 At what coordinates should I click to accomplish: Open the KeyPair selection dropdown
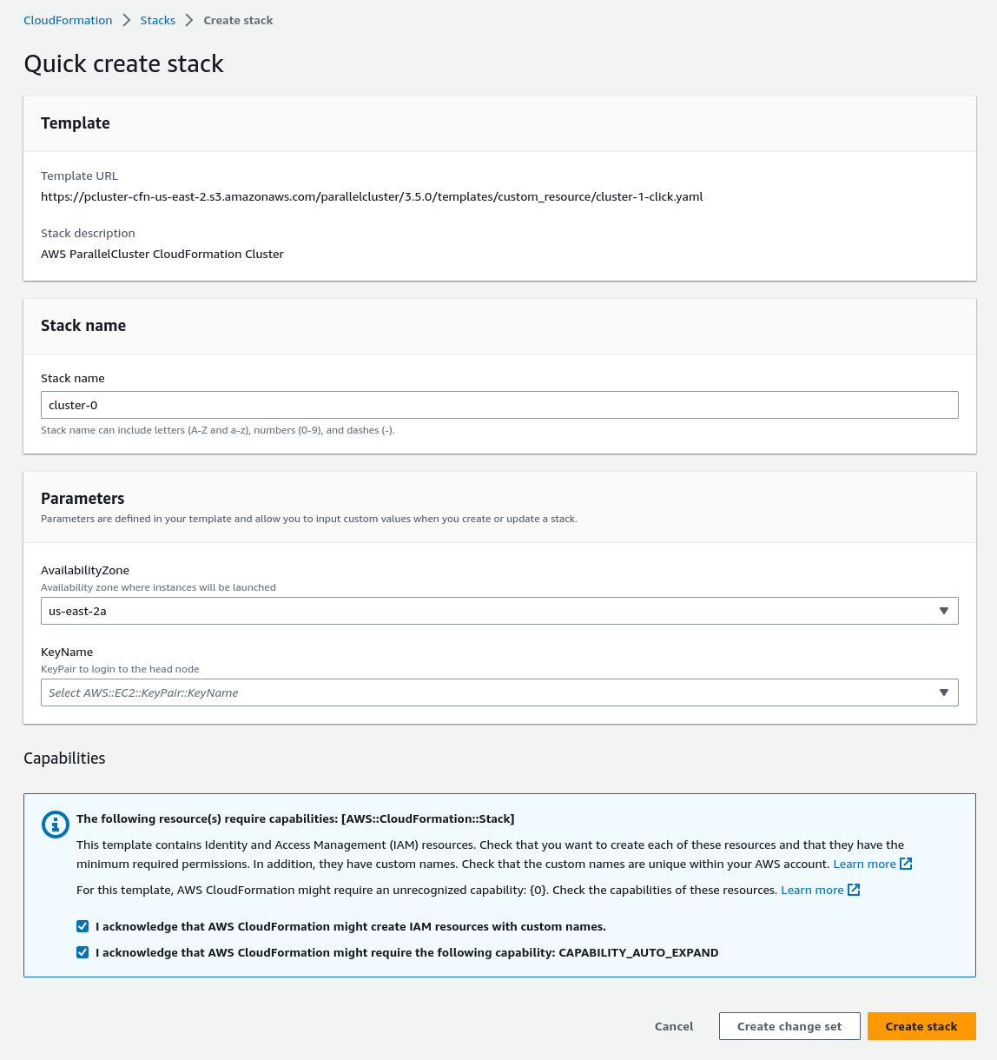pyautogui.click(x=499, y=692)
